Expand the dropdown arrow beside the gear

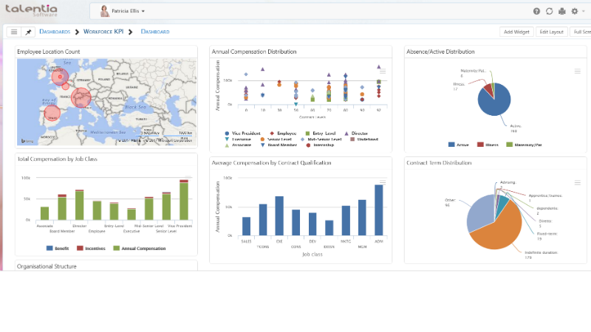pos(584,11)
